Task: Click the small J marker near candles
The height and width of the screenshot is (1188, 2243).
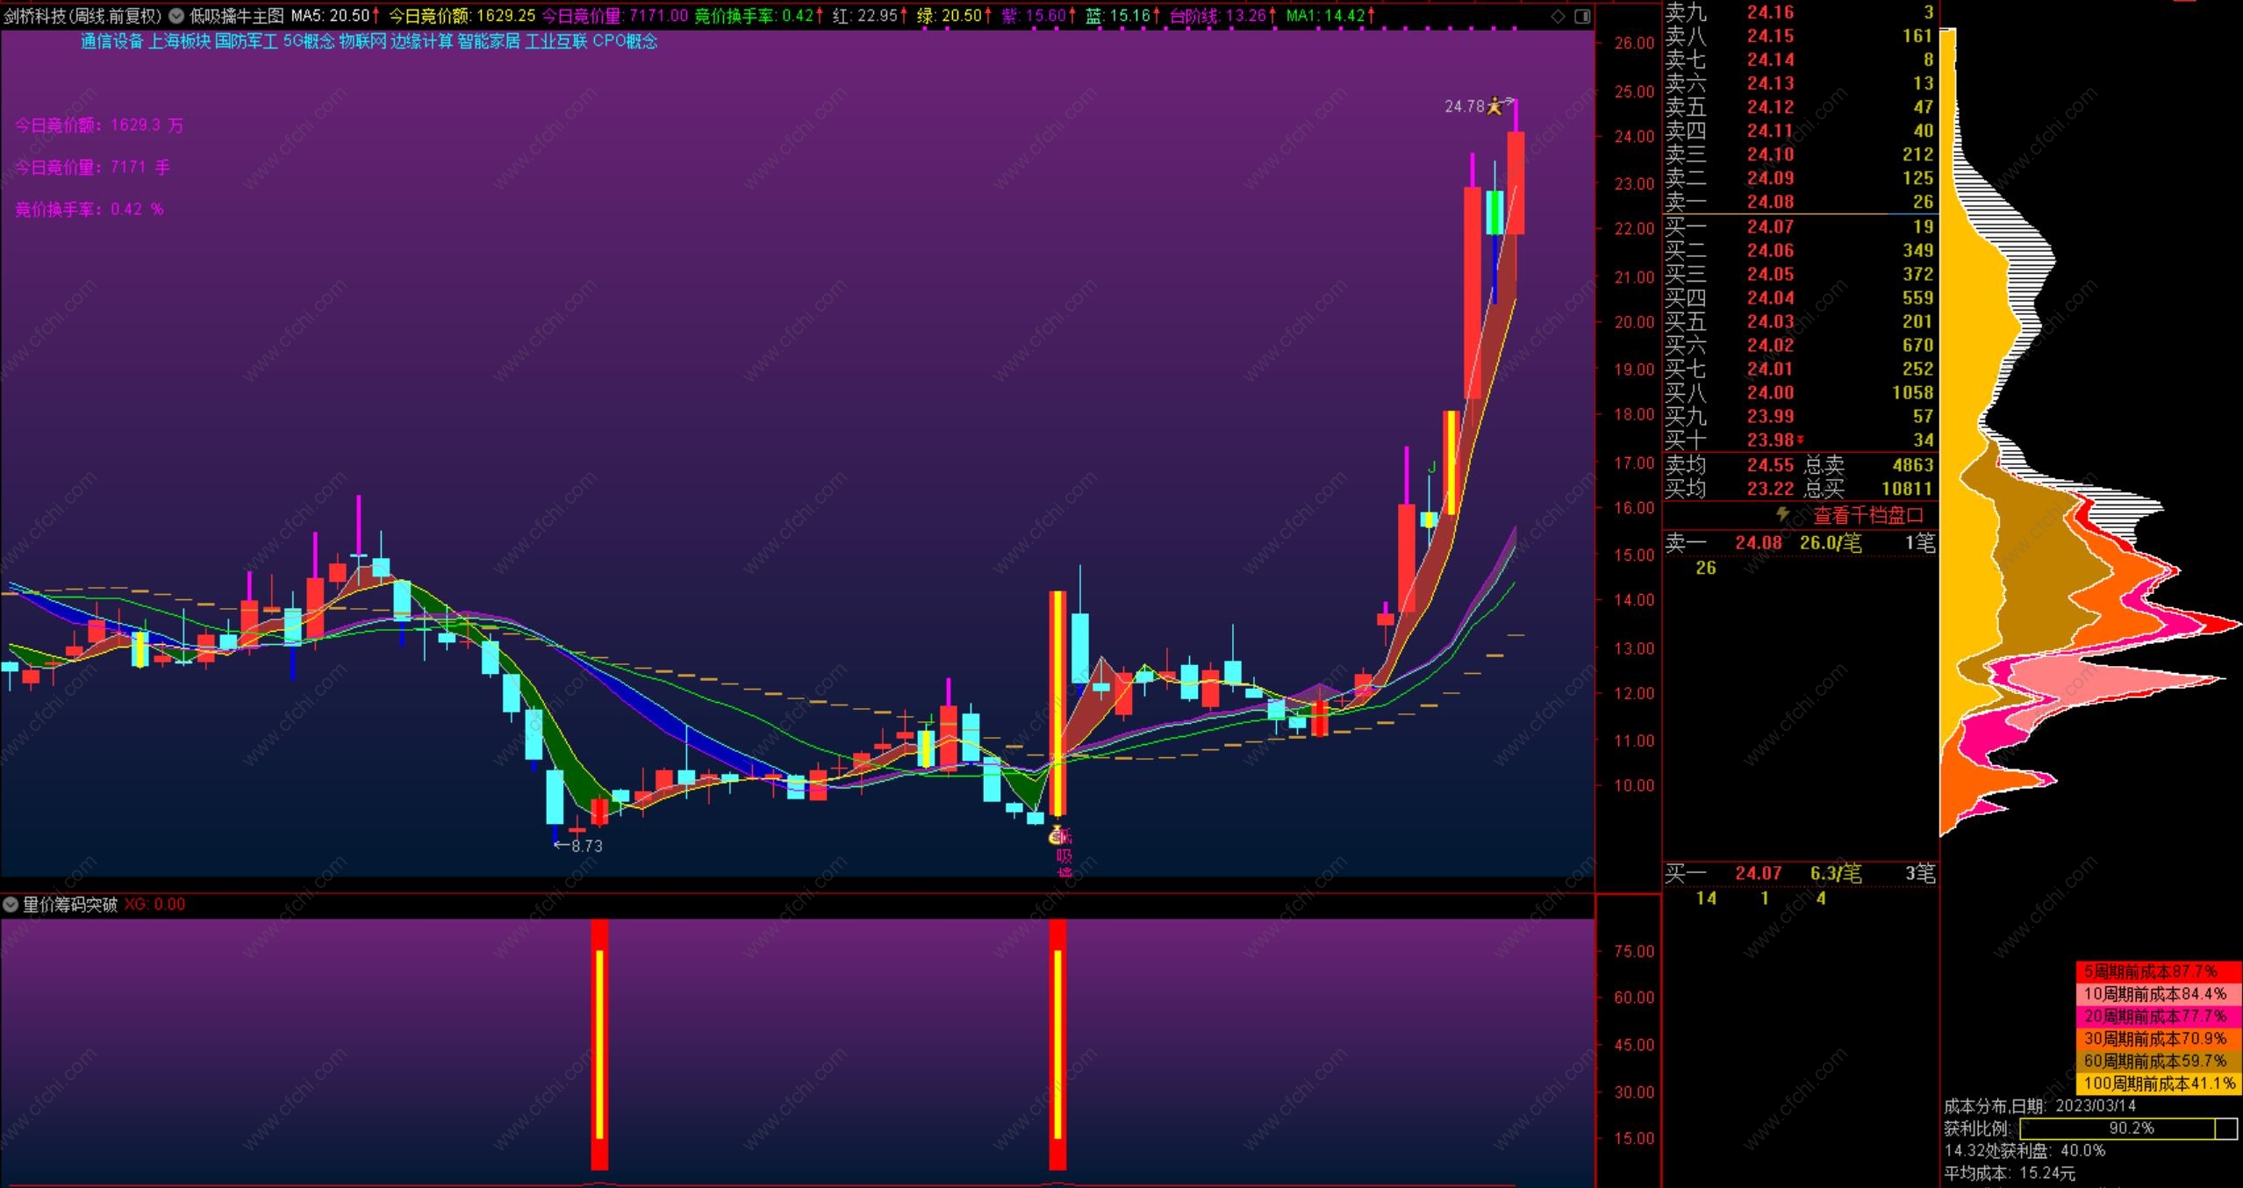Action: (x=1432, y=467)
